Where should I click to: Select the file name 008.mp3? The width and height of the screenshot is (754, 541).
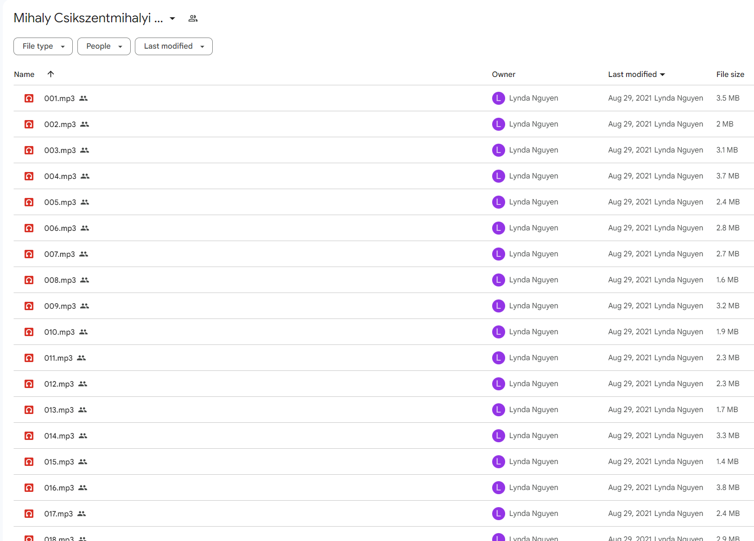pyautogui.click(x=60, y=280)
